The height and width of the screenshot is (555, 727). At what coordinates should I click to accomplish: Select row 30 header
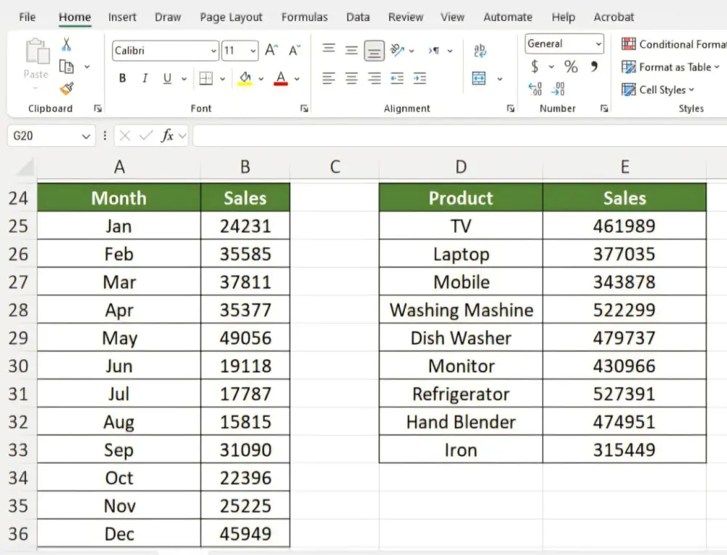[18, 366]
